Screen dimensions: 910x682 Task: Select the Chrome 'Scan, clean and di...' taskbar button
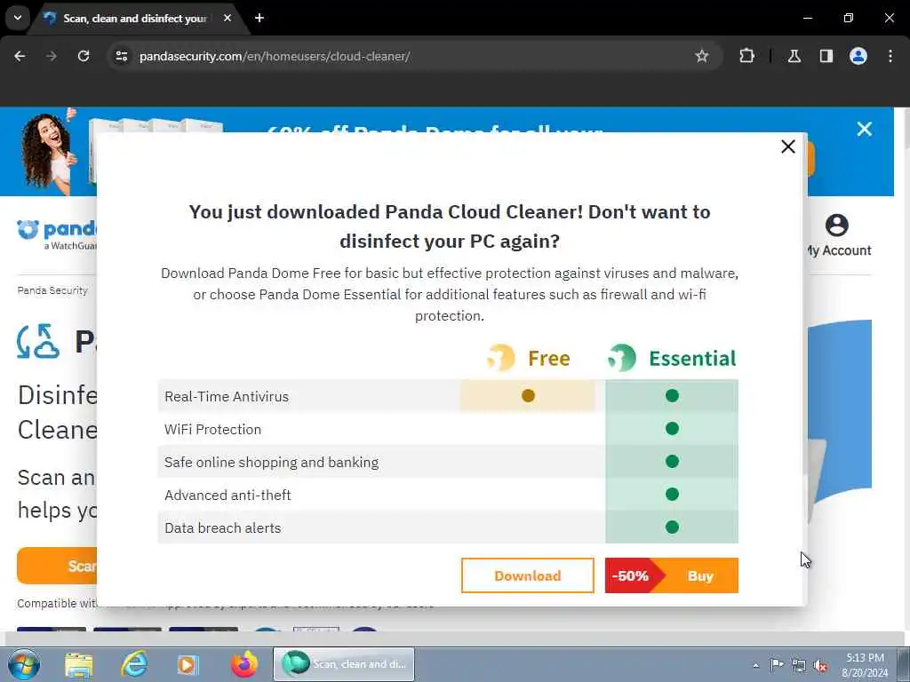click(x=344, y=664)
